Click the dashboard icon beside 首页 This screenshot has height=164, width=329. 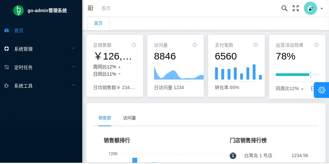coord(7,31)
